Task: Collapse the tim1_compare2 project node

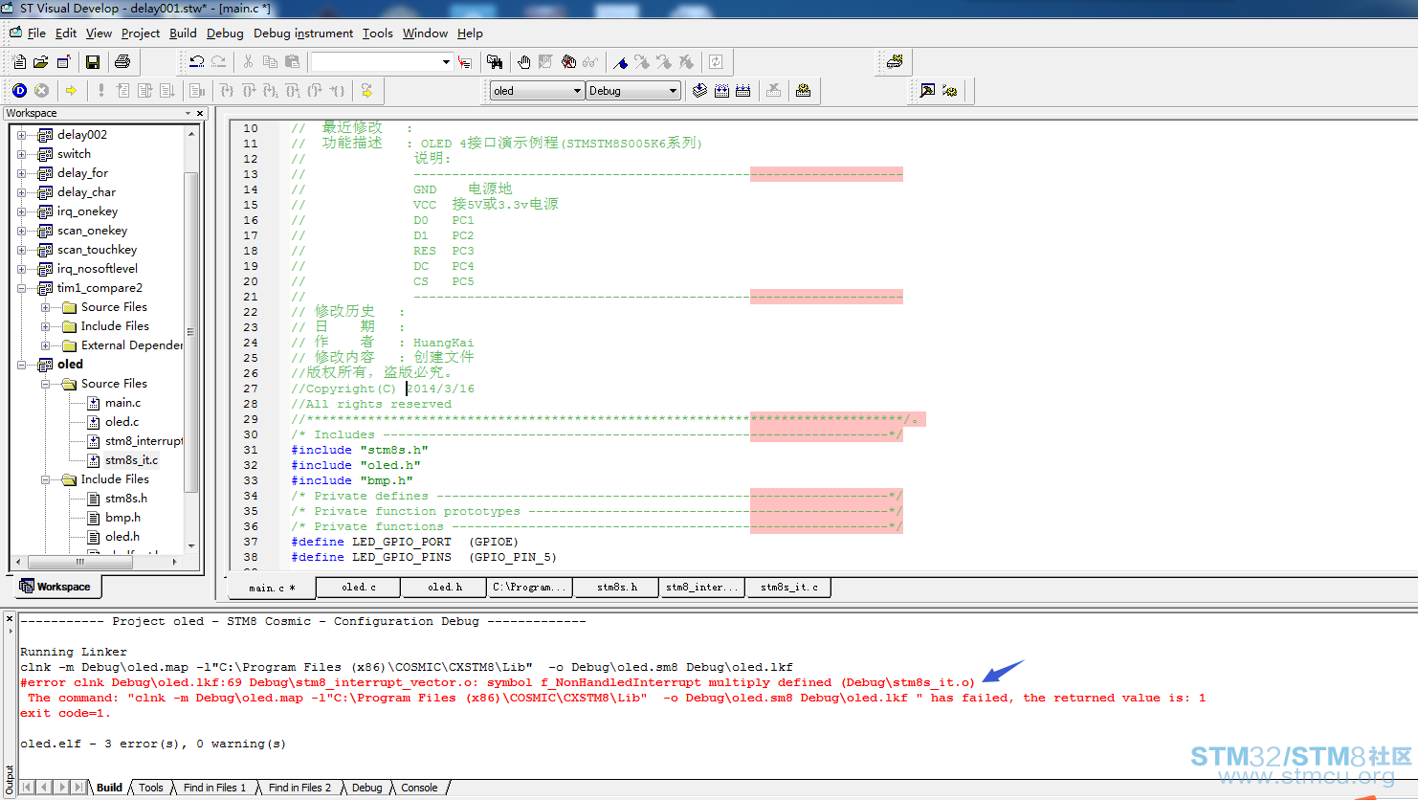Action: click(21, 288)
